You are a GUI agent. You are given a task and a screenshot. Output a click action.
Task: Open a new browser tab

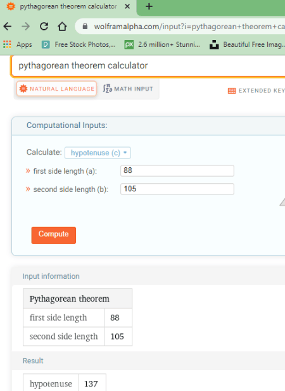(x=149, y=6)
